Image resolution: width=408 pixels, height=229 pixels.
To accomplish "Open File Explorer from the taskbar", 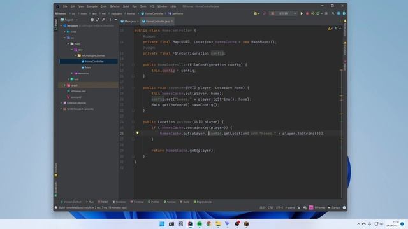I will click(218, 224).
